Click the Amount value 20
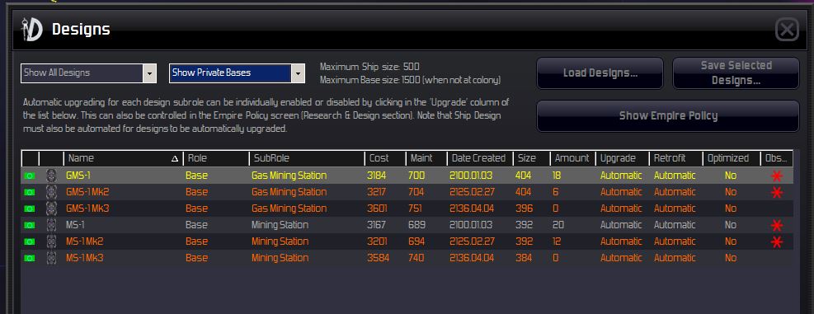 (558, 225)
